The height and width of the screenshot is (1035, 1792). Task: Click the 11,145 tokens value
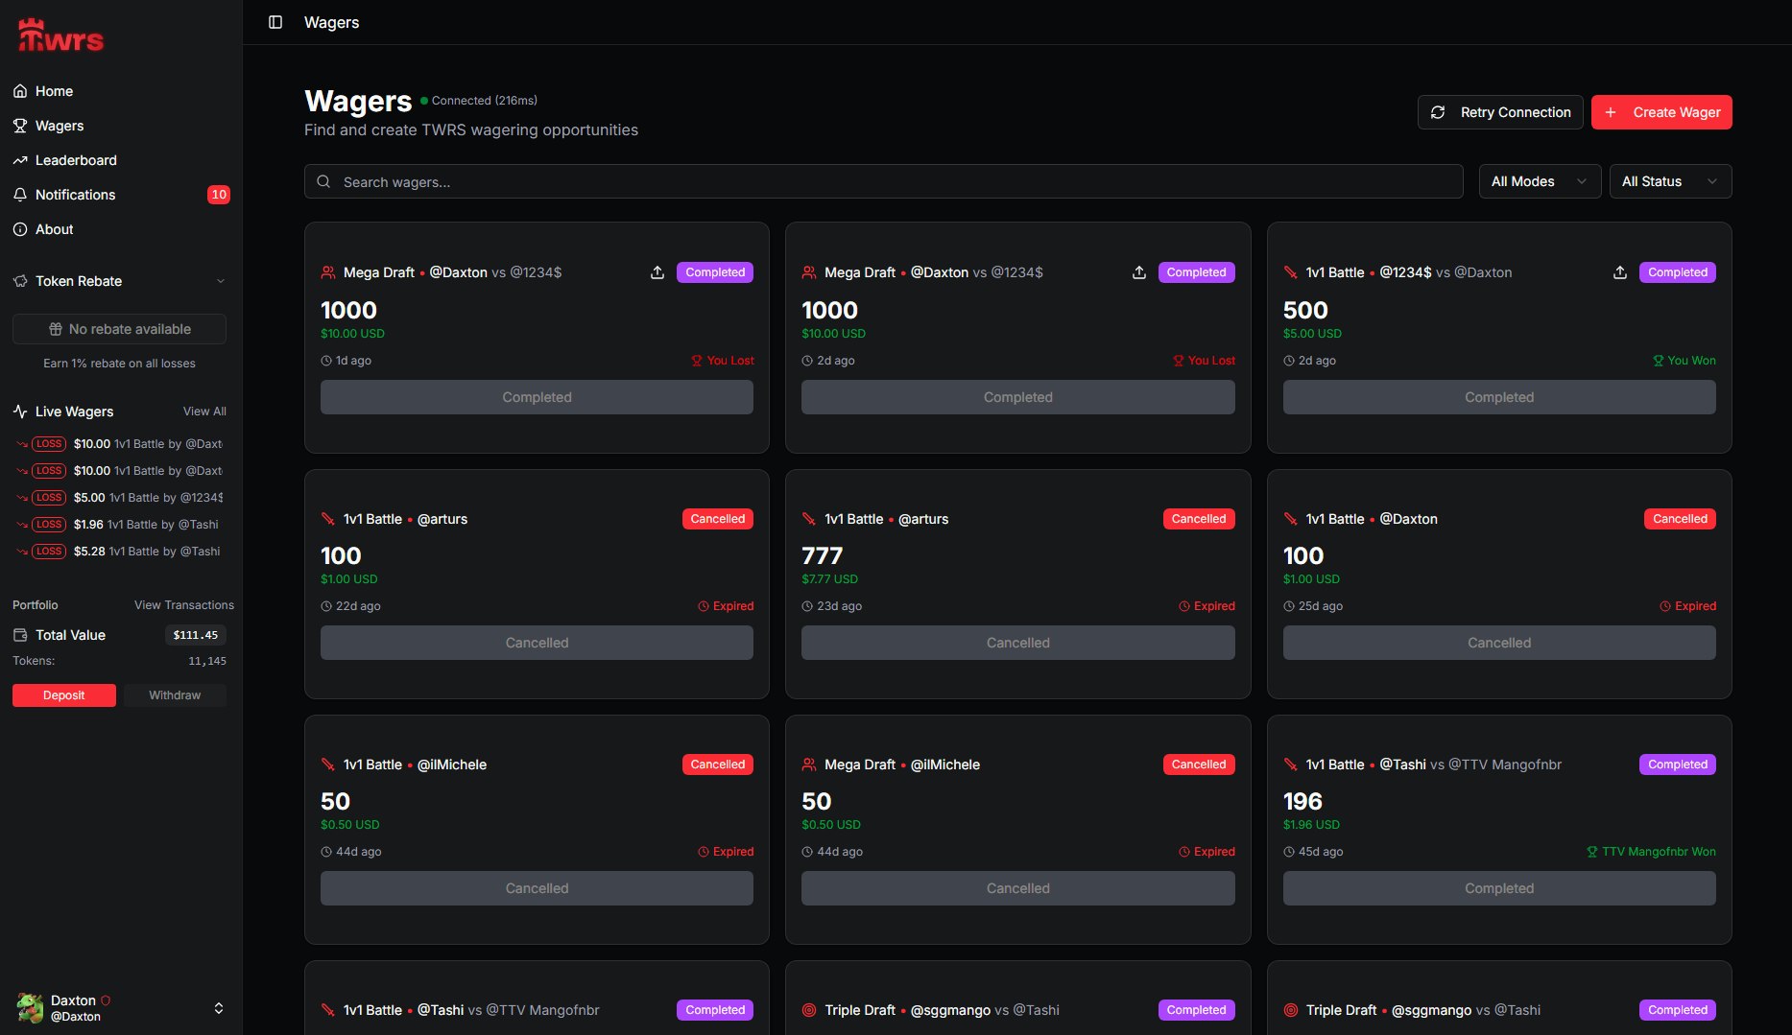coord(207,661)
